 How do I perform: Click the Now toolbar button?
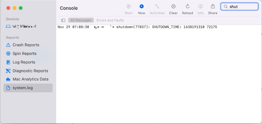click(x=141, y=9)
